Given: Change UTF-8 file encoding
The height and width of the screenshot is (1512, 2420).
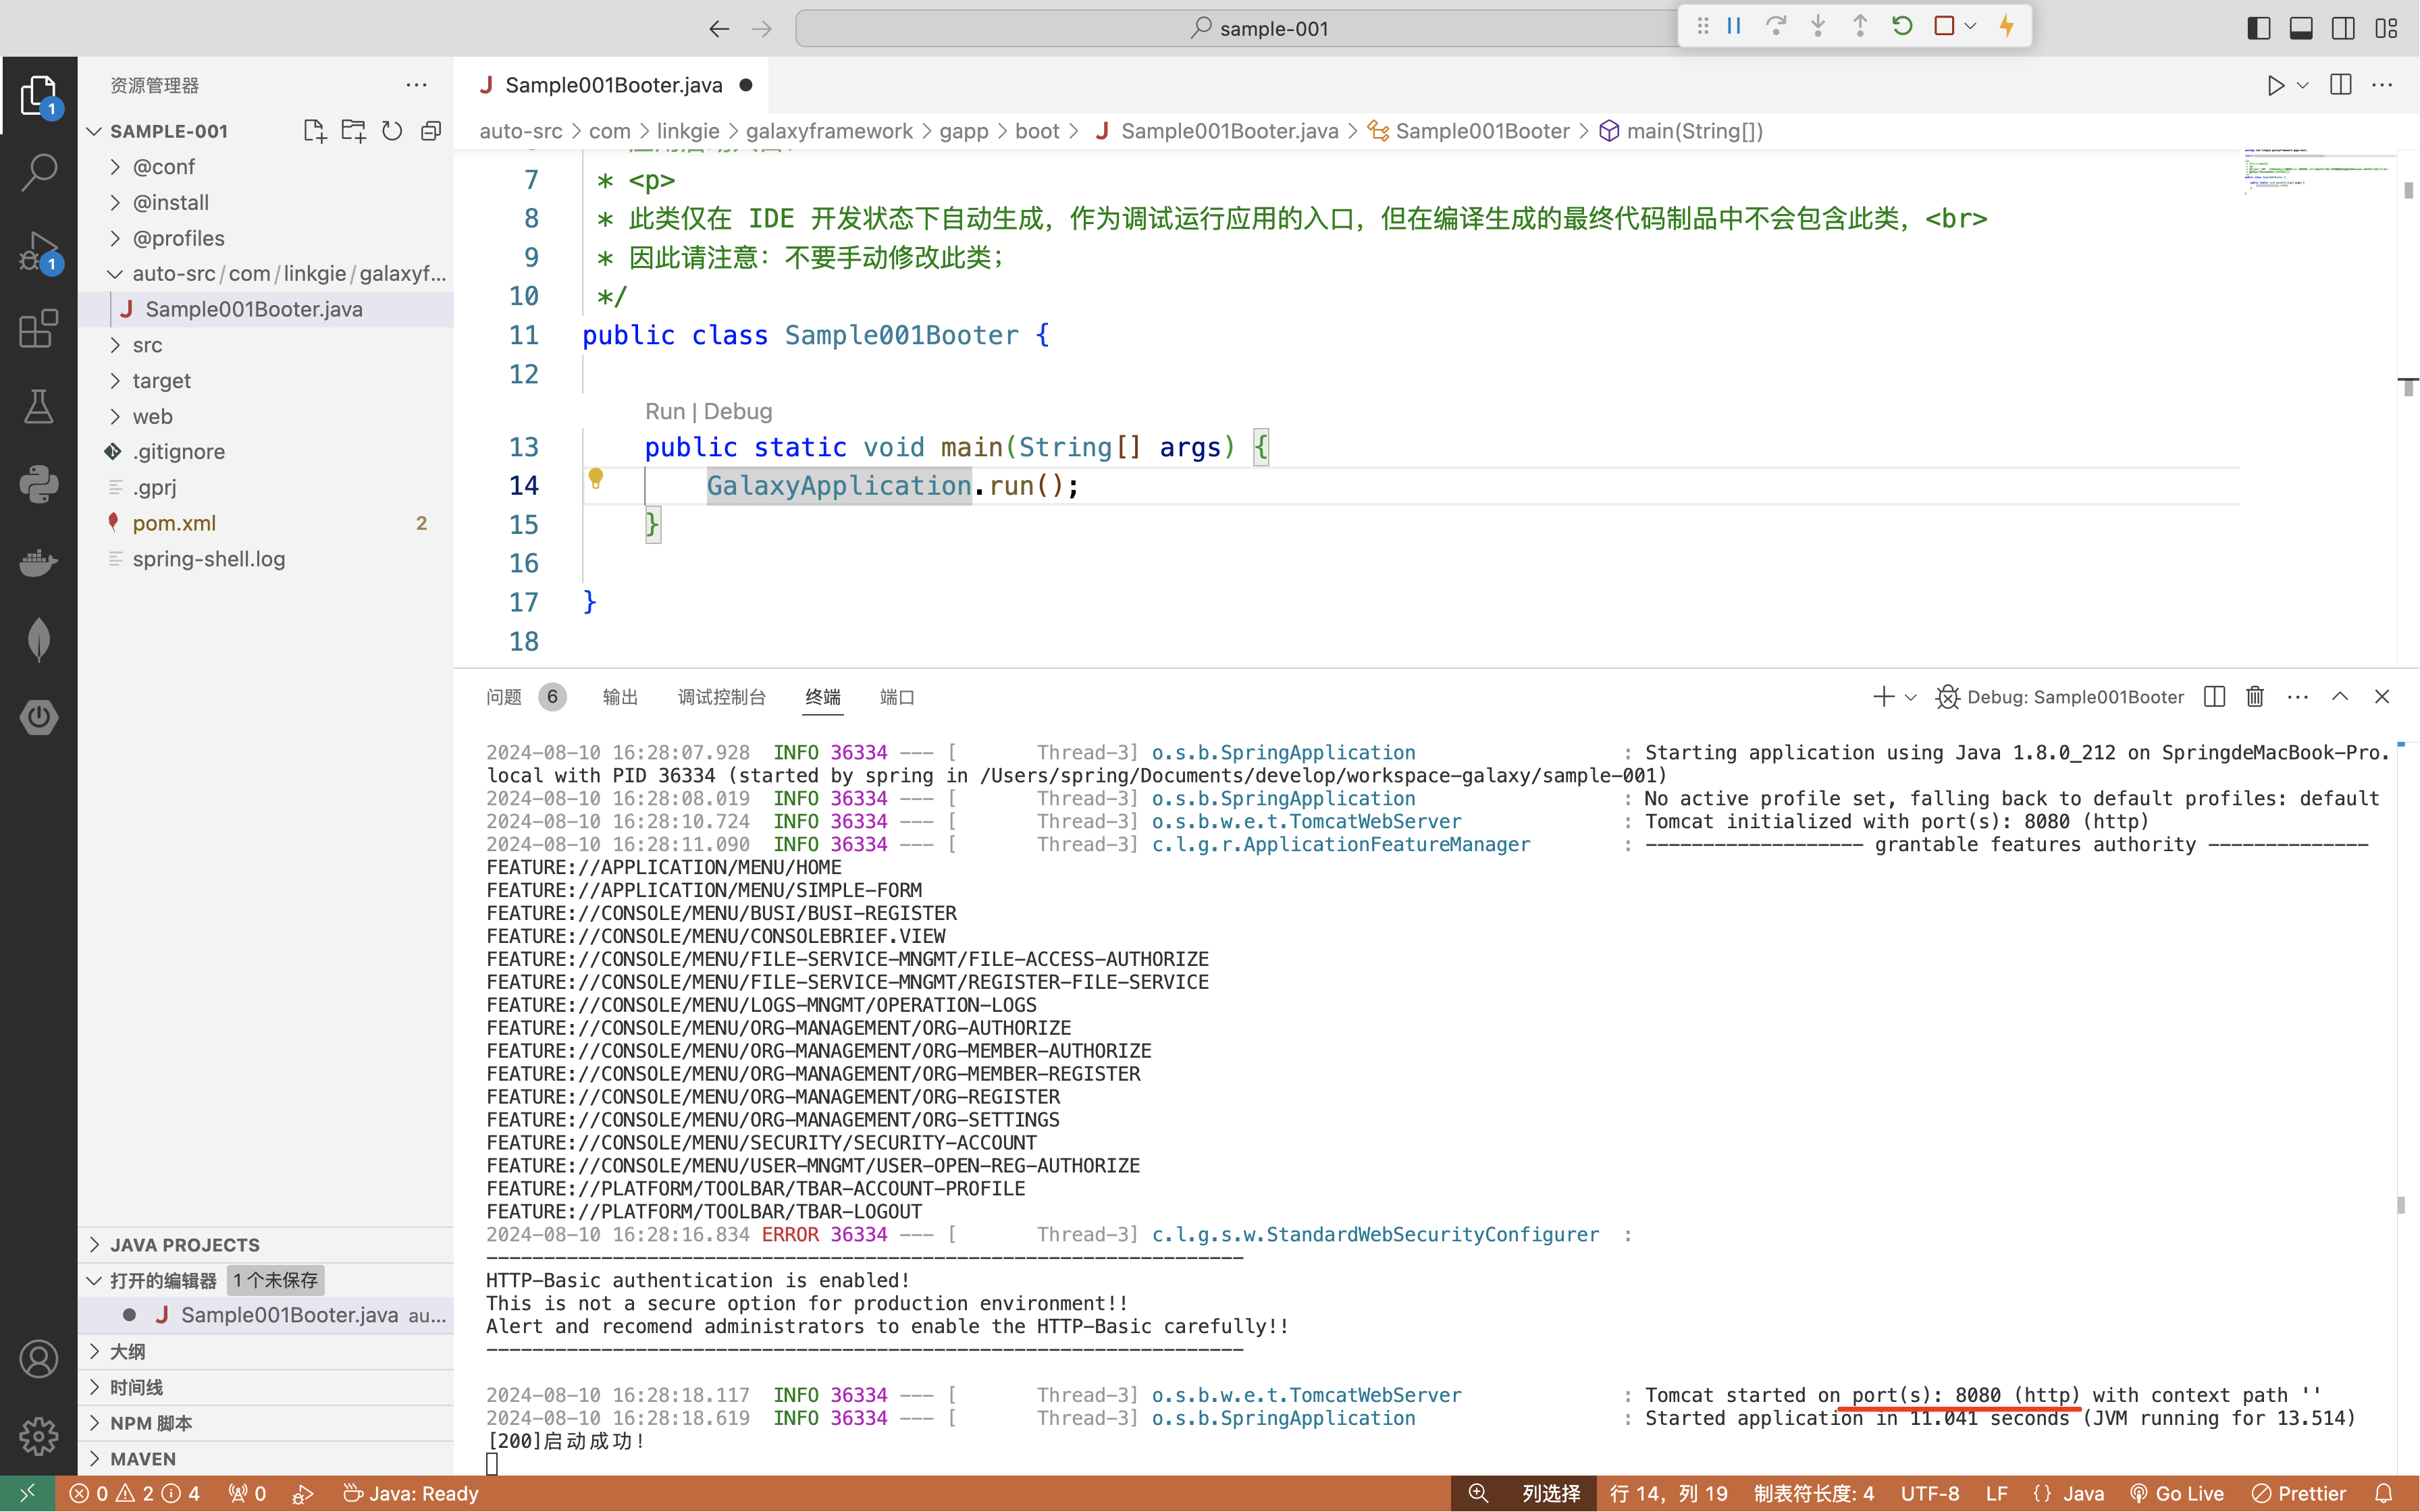Looking at the screenshot, I should pos(1930,1493).
